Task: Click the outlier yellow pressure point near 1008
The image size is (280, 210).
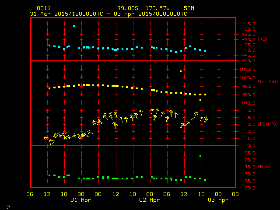Action: 181,71
